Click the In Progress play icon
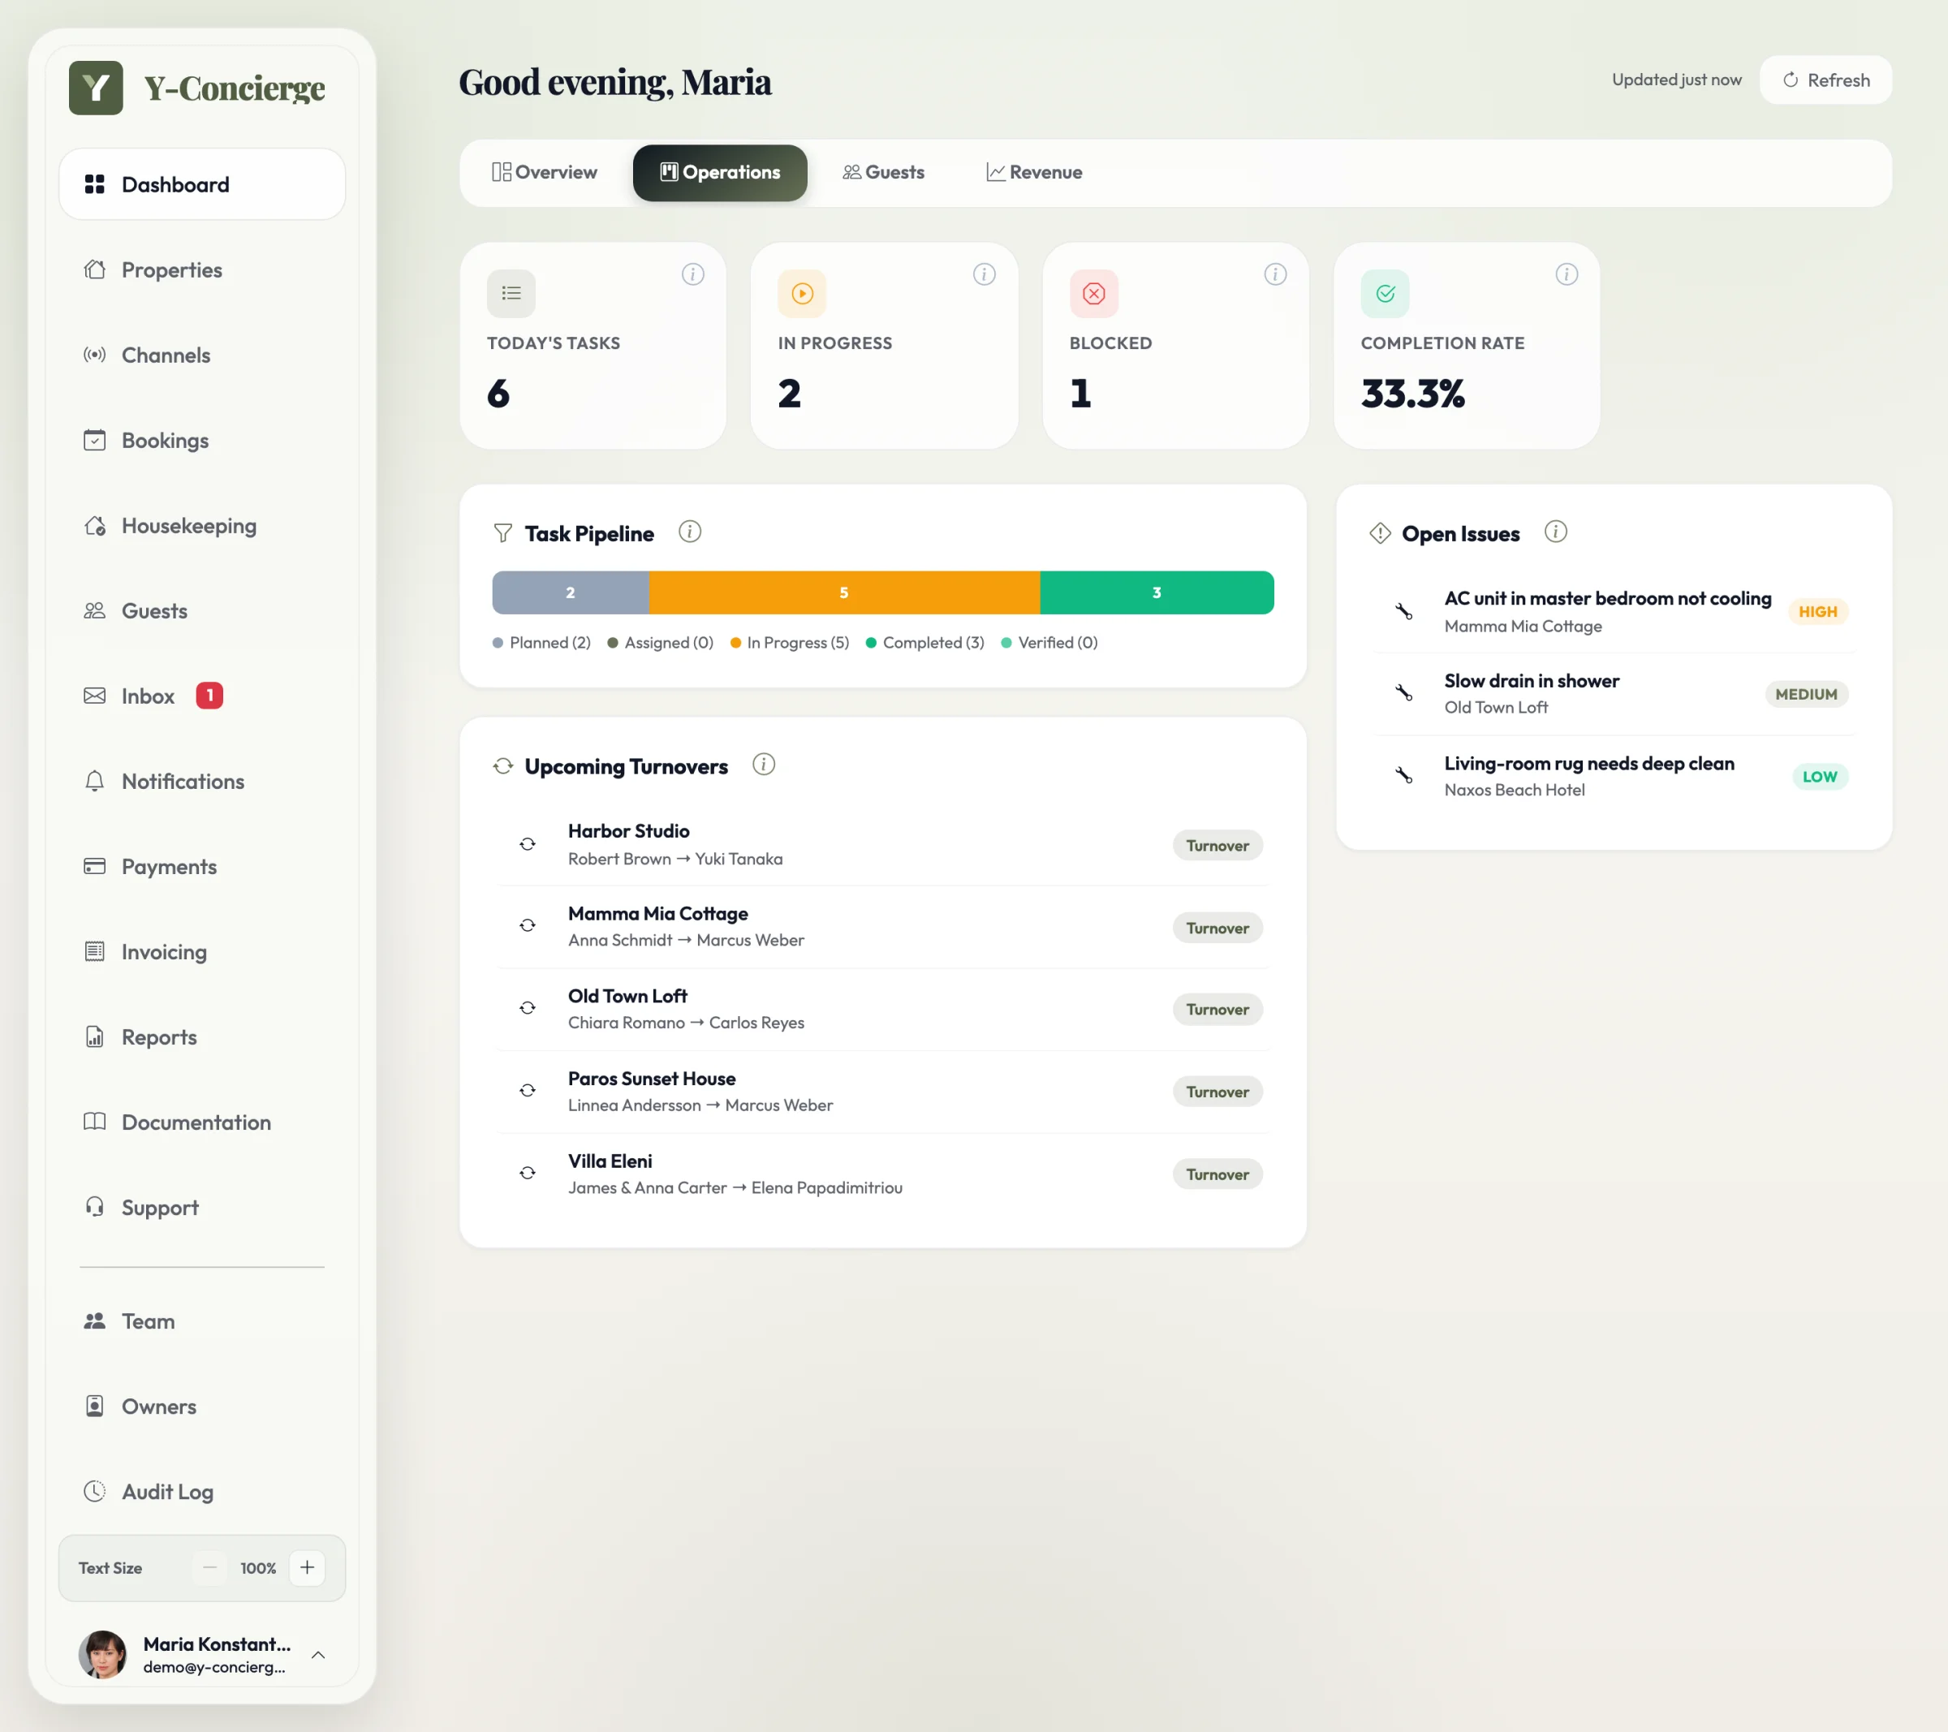The image size is (1948, 1732). 803,294
